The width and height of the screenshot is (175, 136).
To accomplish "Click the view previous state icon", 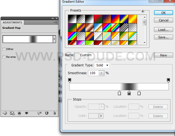I will tap(39, 113).
